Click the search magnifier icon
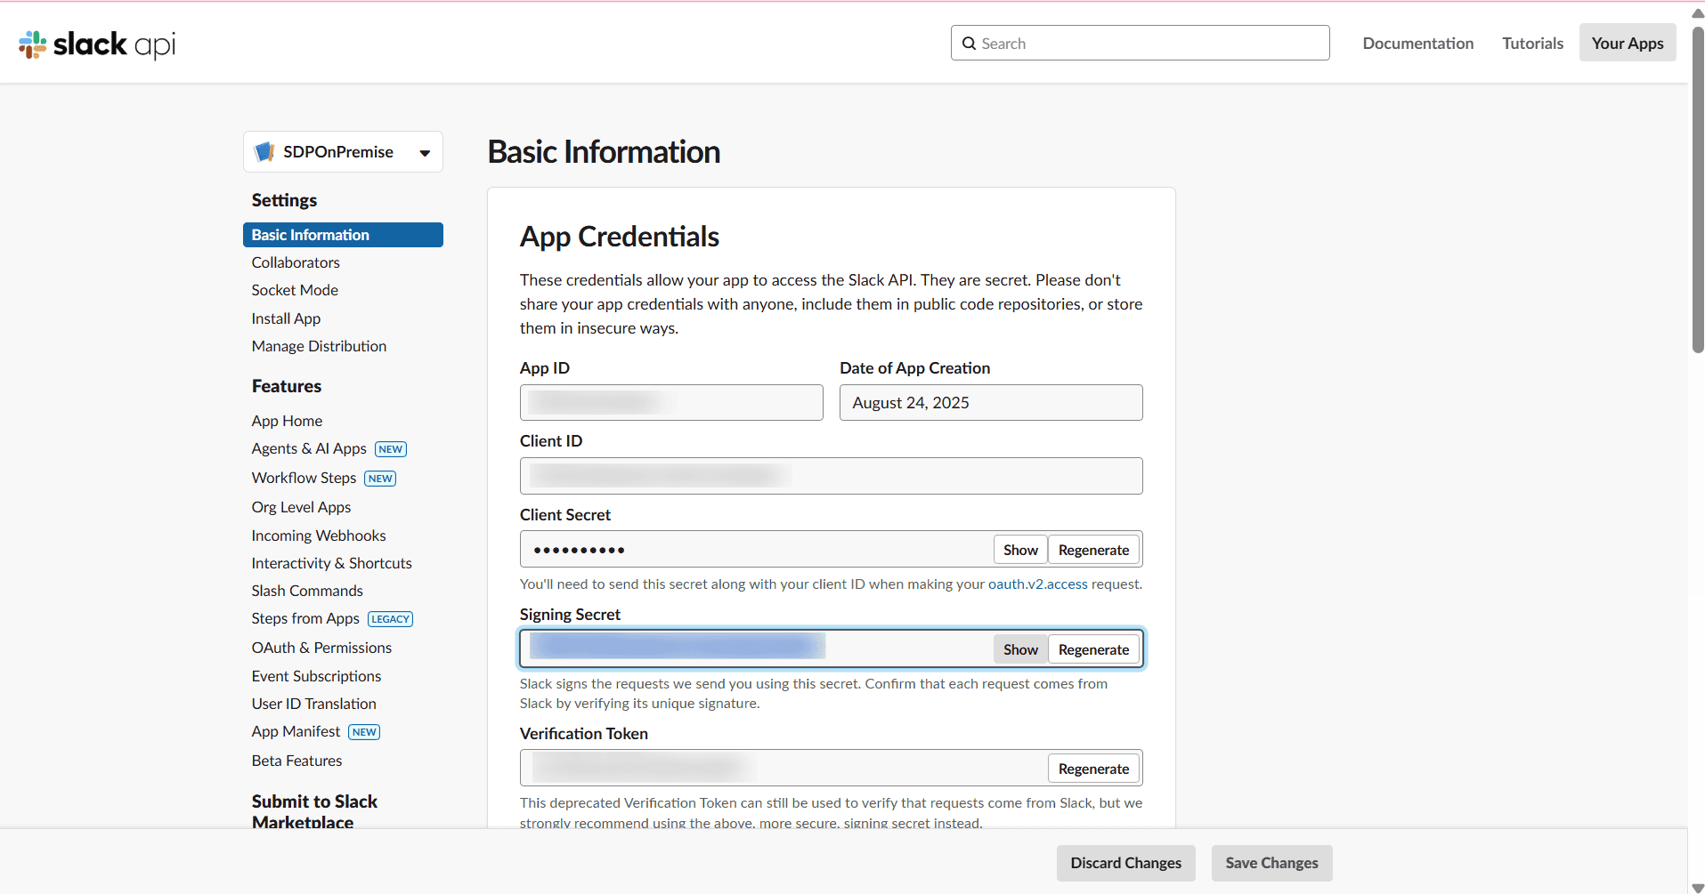This screenshot has width=1705, height=894. pos(969,44)
